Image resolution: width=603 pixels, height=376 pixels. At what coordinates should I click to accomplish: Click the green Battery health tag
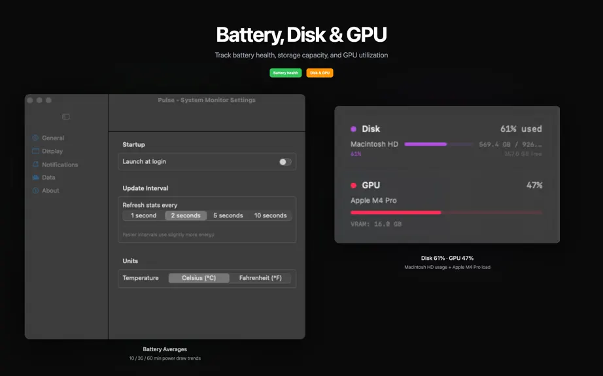[x=286, y=73]
